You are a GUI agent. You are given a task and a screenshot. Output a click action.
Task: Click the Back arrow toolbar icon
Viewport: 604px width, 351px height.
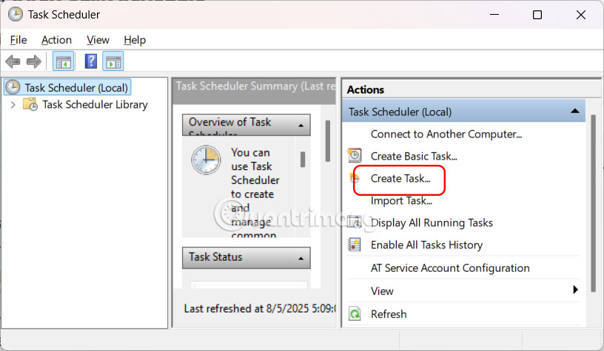coord(13,61)
